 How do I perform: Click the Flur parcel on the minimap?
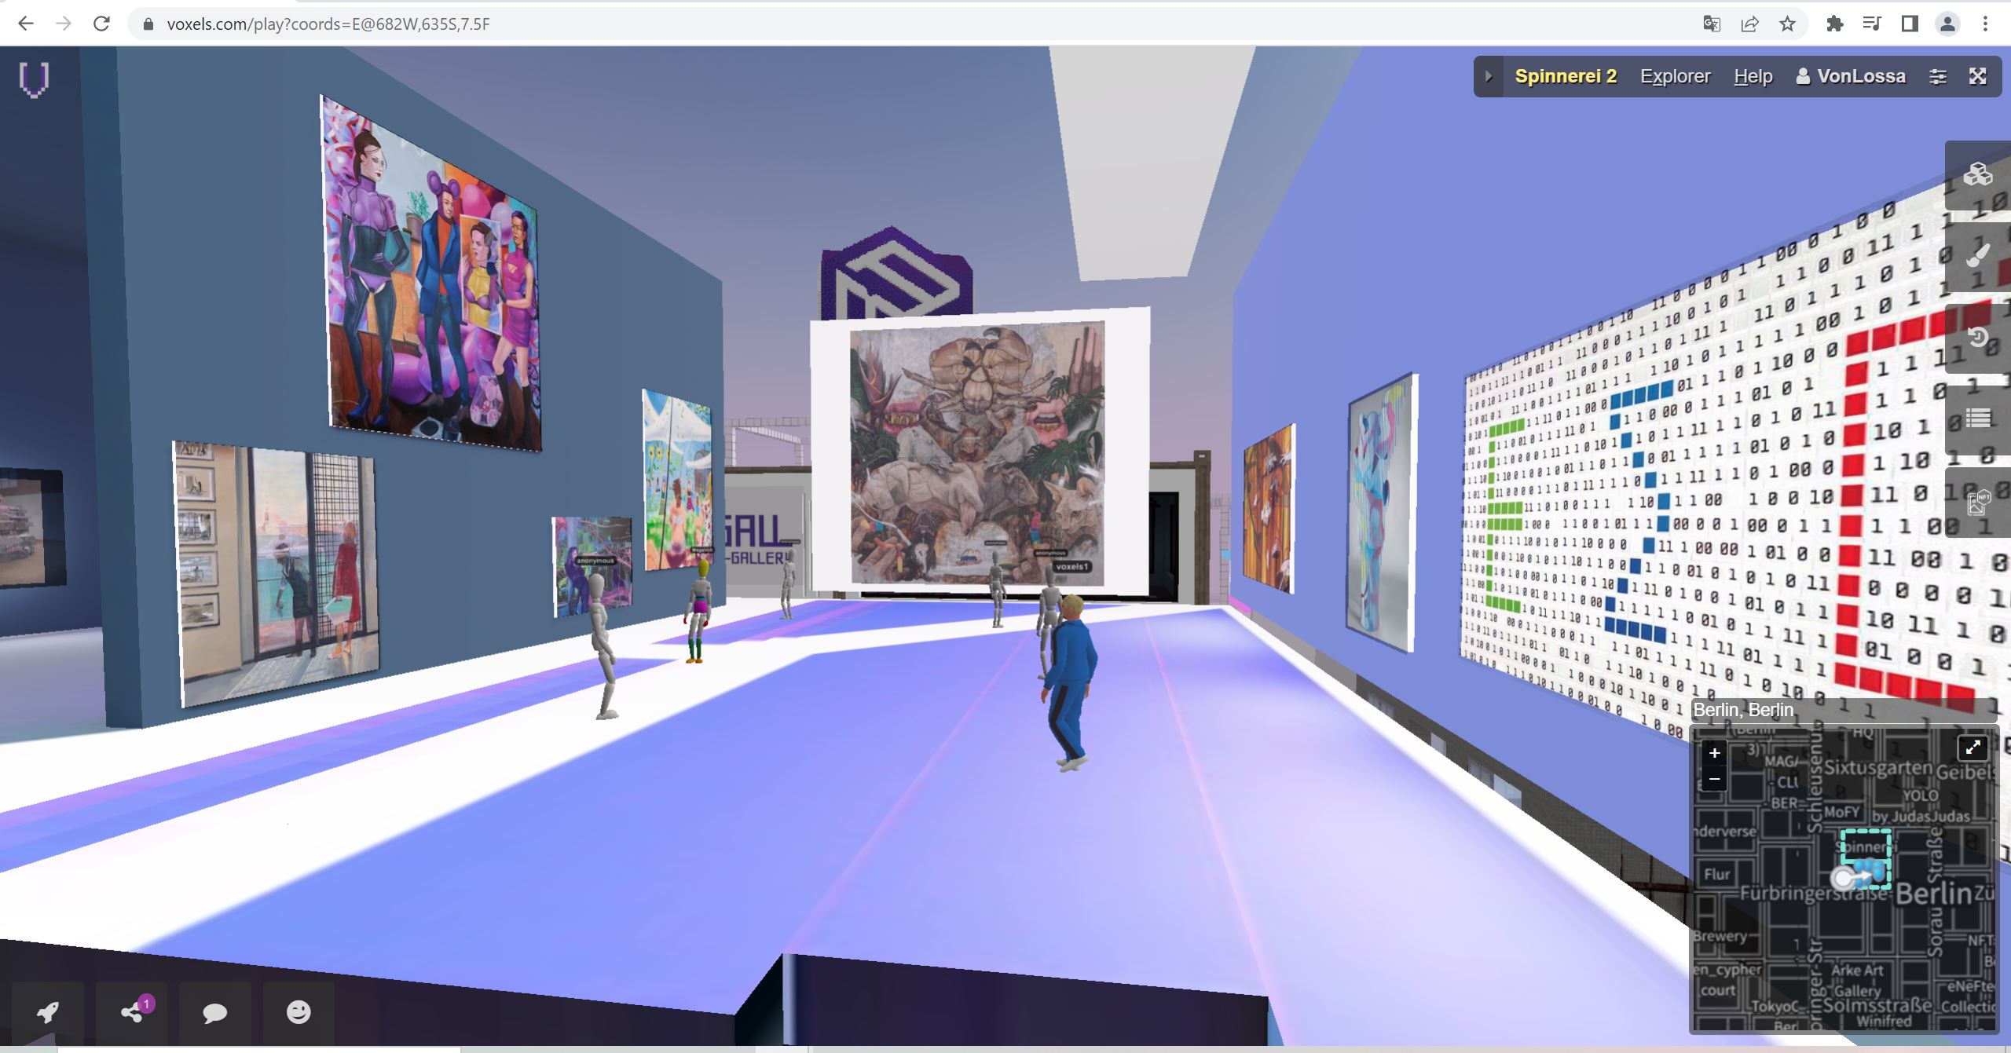pos(1716,874)
